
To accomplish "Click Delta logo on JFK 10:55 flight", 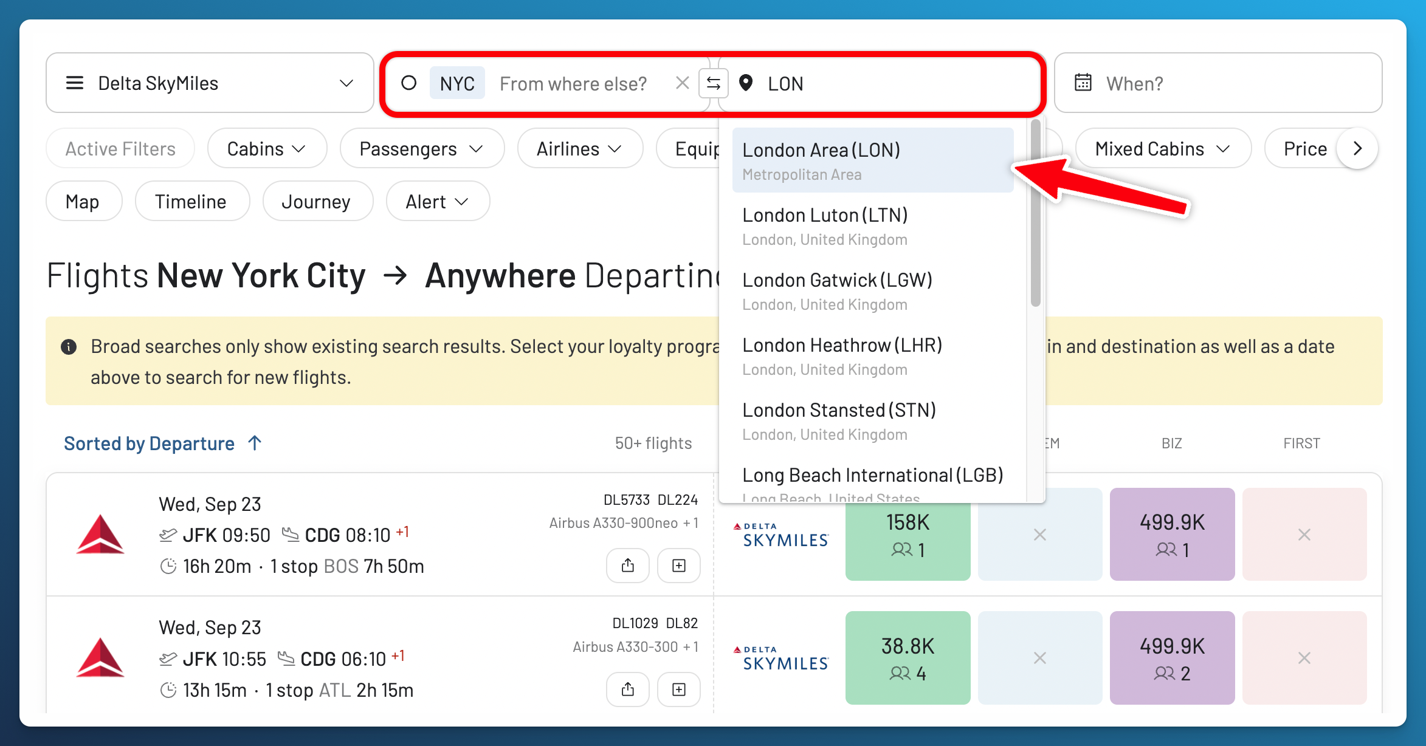I will pos(100,658).
